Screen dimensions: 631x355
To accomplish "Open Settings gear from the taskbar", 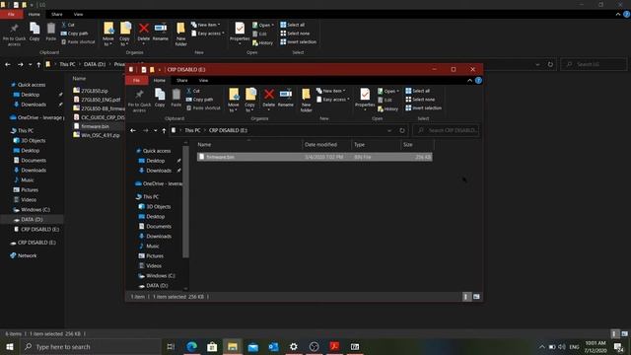I will tap(294, 346).
